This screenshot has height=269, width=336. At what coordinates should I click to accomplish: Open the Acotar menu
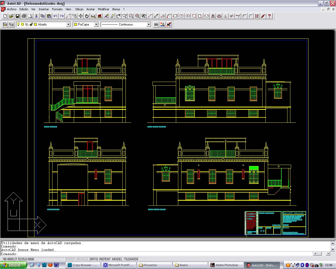point(91,9)
